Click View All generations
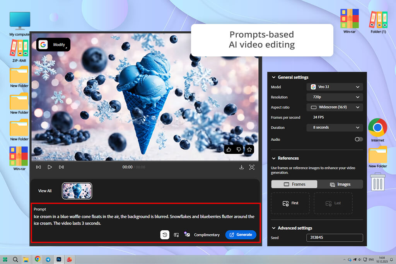The width and height of the screenshot is (396, 264). (45, 191)
